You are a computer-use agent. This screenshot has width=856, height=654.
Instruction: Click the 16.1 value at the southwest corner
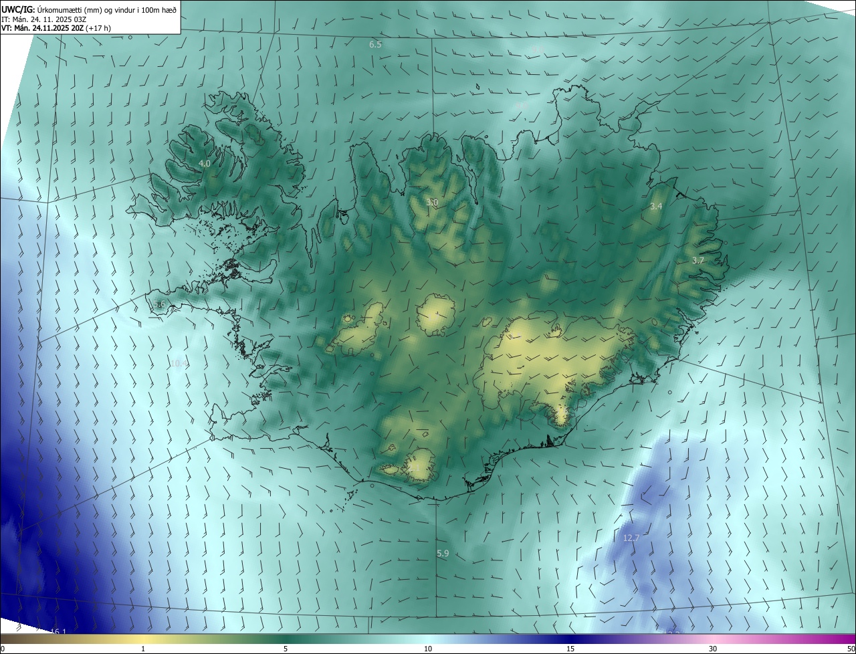tap(59, 631)
